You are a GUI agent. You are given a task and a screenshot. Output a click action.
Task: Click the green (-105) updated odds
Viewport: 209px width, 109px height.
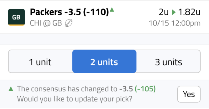point(145,89)
